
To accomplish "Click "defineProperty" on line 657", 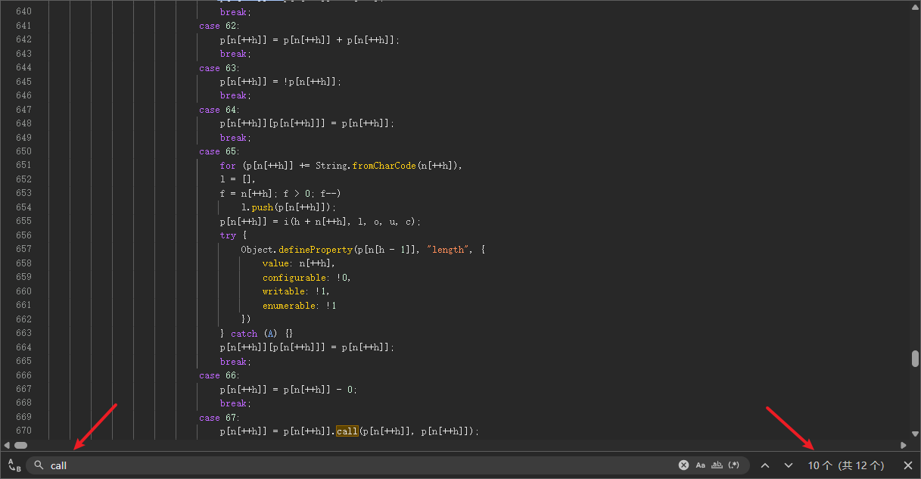I will [316, 249].
